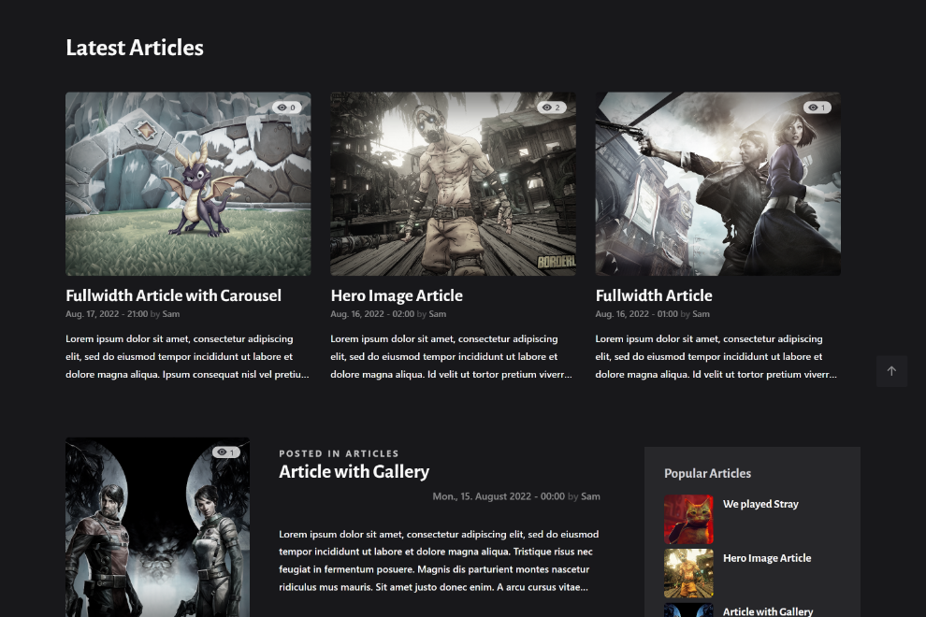Click the Borderlands psycho article thumbnail
The width and height of the screenshot is (926, 617).
coord(453,183)
